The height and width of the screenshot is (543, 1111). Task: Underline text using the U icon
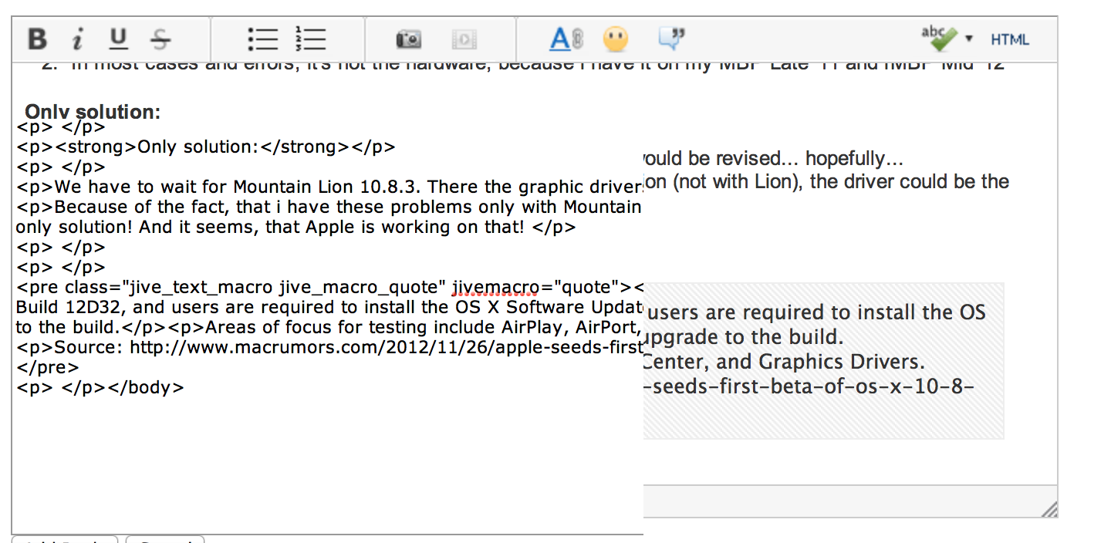pos(118,39)
